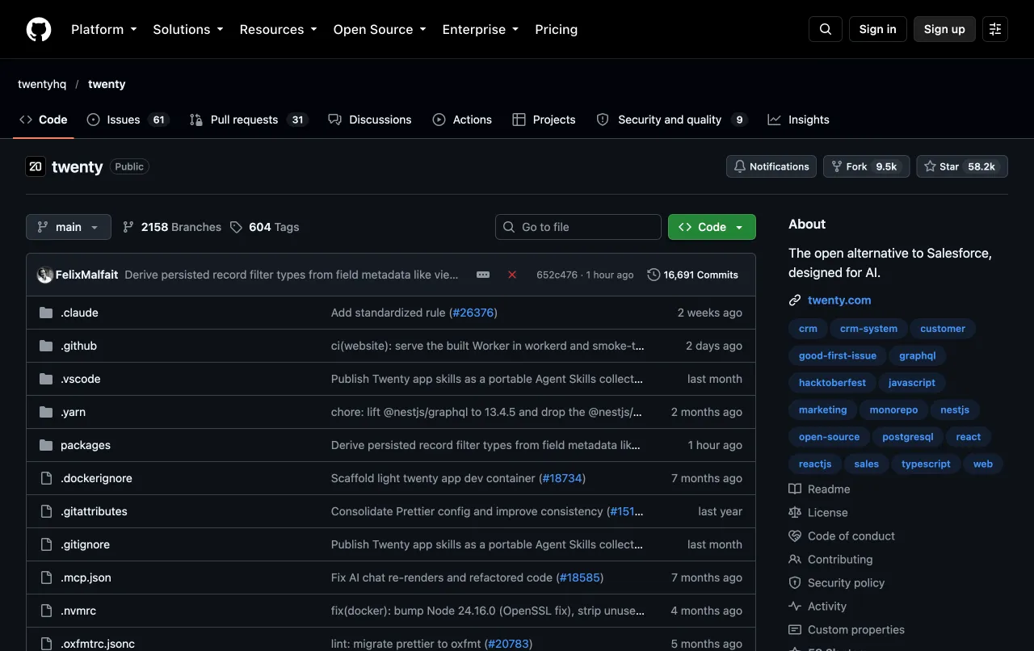1034x651 pixels.
Task: Star the twenty repository
Action: (962, 166)
